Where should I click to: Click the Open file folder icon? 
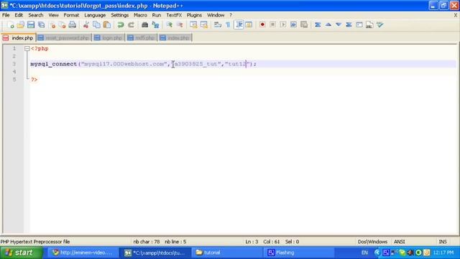(21, 25)
